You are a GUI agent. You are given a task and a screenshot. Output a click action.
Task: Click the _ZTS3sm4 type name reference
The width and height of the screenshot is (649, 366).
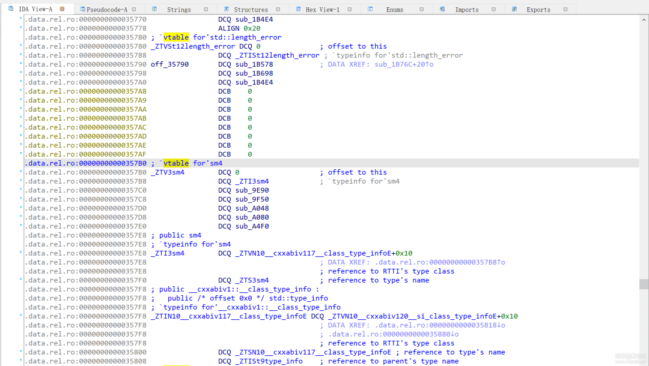click(252, 280)
